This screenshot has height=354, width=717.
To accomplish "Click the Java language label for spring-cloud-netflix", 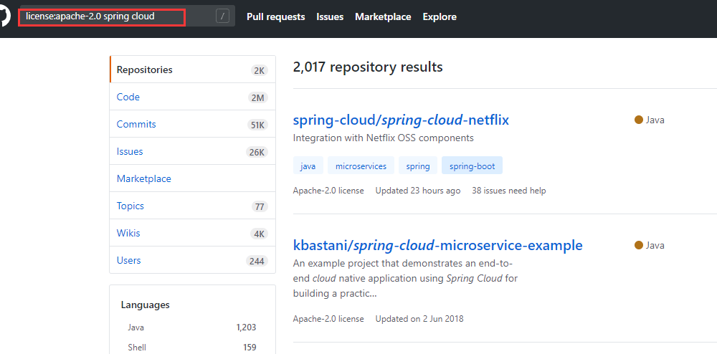I will [650, 120].
